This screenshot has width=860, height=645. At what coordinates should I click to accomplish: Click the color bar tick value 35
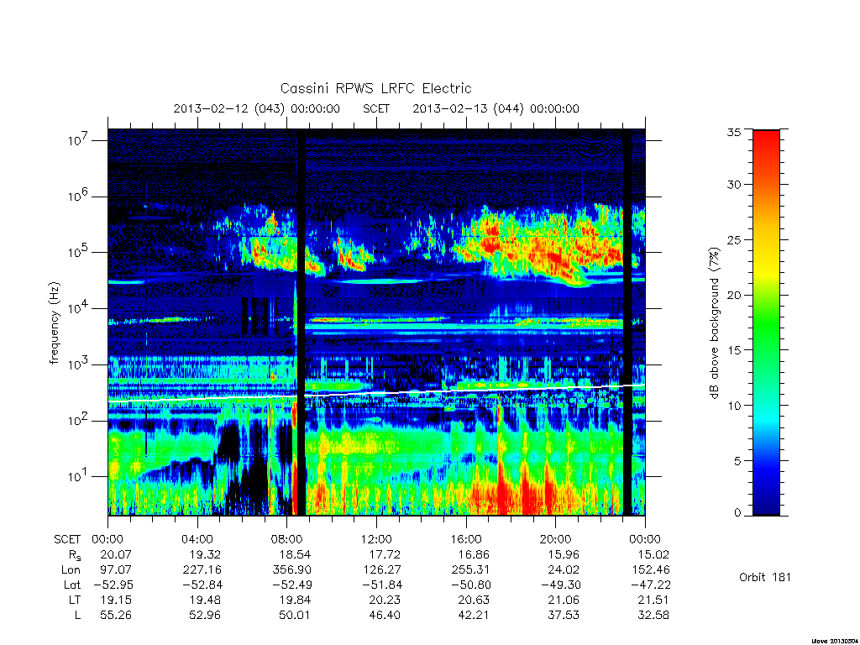point(734,132)
